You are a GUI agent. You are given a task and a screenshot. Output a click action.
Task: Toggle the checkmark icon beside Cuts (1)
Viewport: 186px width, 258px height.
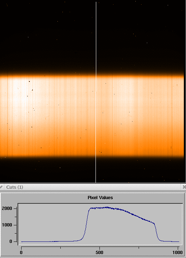tap(1, 187)
